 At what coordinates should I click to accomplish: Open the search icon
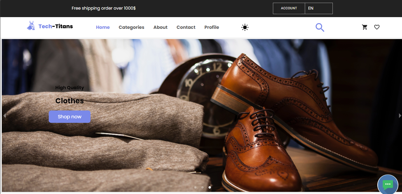(320, 27)
